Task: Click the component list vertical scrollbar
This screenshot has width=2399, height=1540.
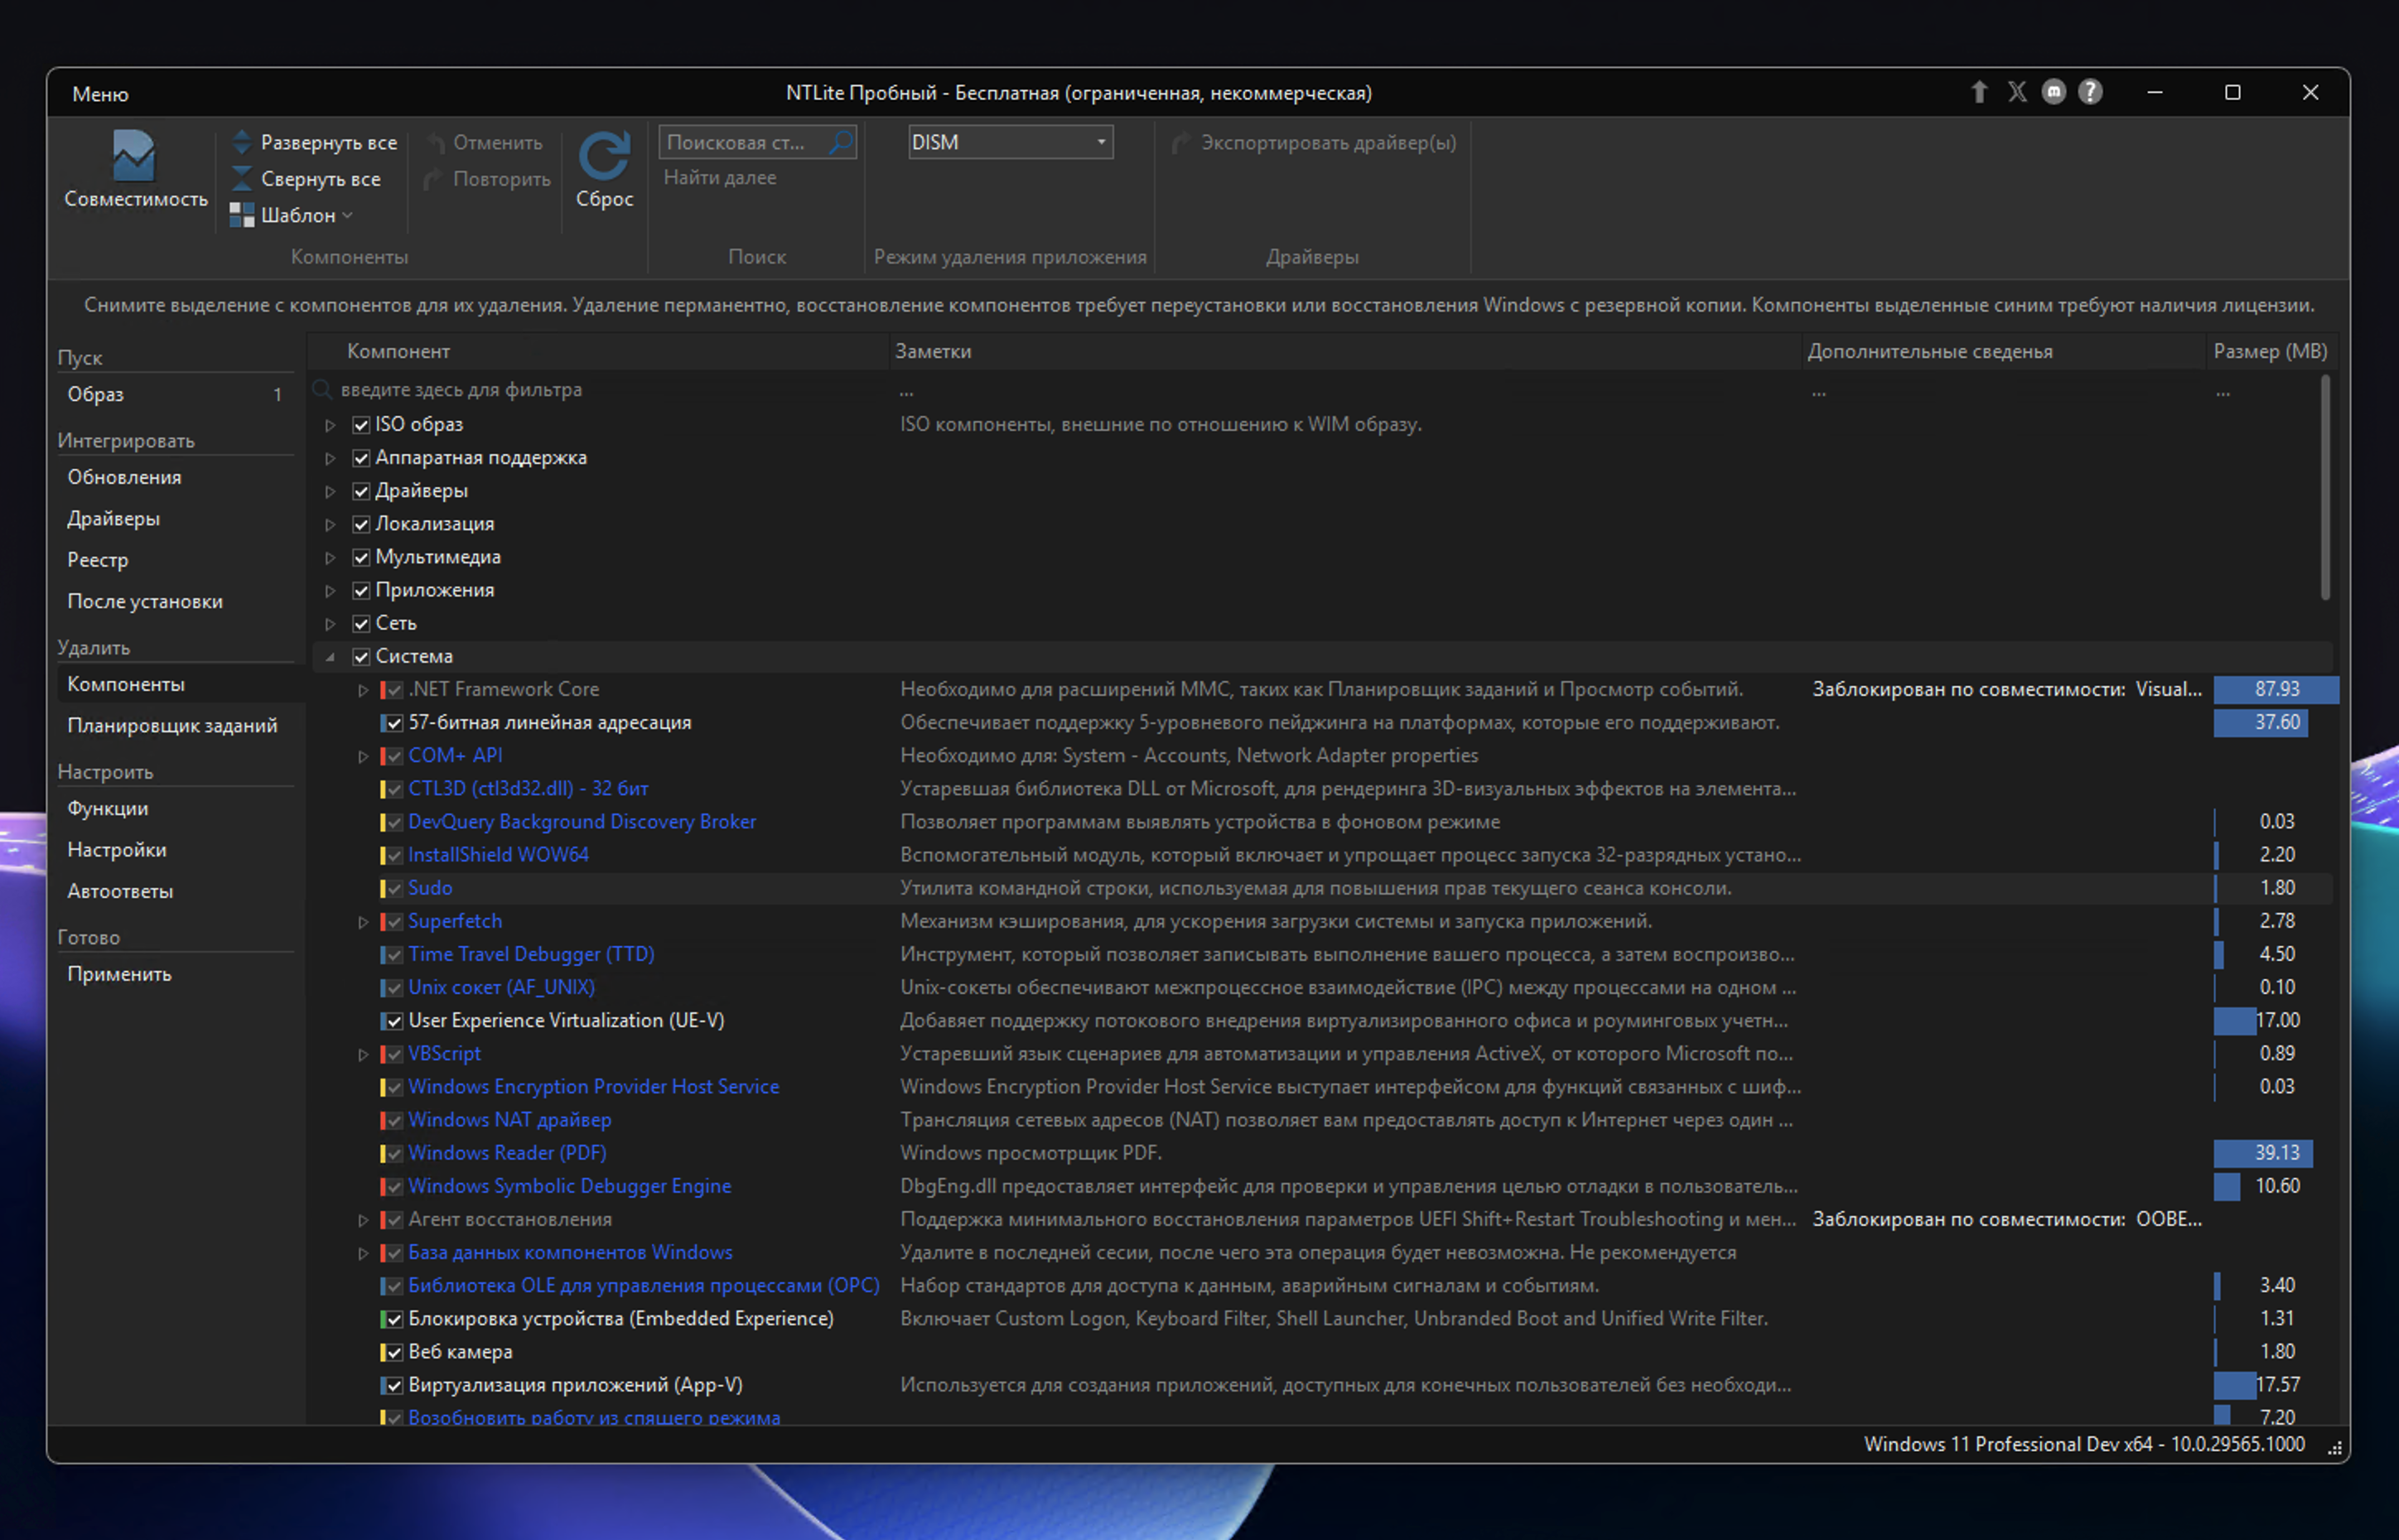Action: (2325, 489)
